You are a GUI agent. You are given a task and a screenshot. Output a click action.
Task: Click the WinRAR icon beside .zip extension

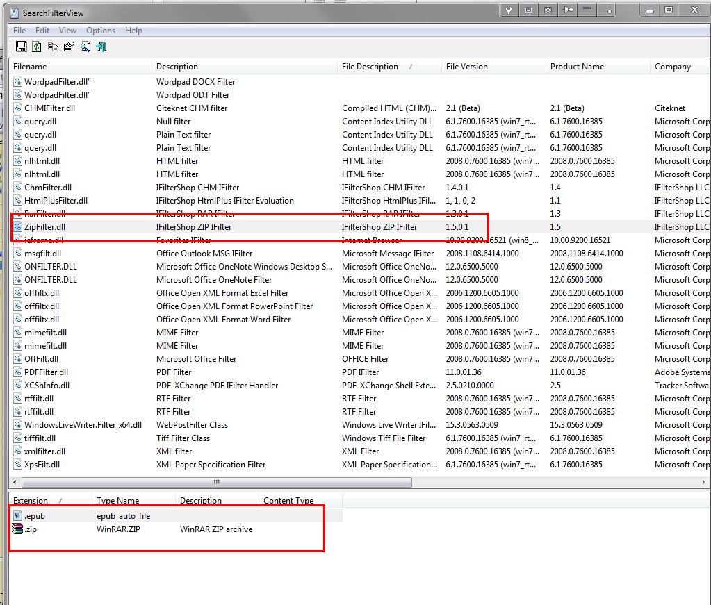17,529
